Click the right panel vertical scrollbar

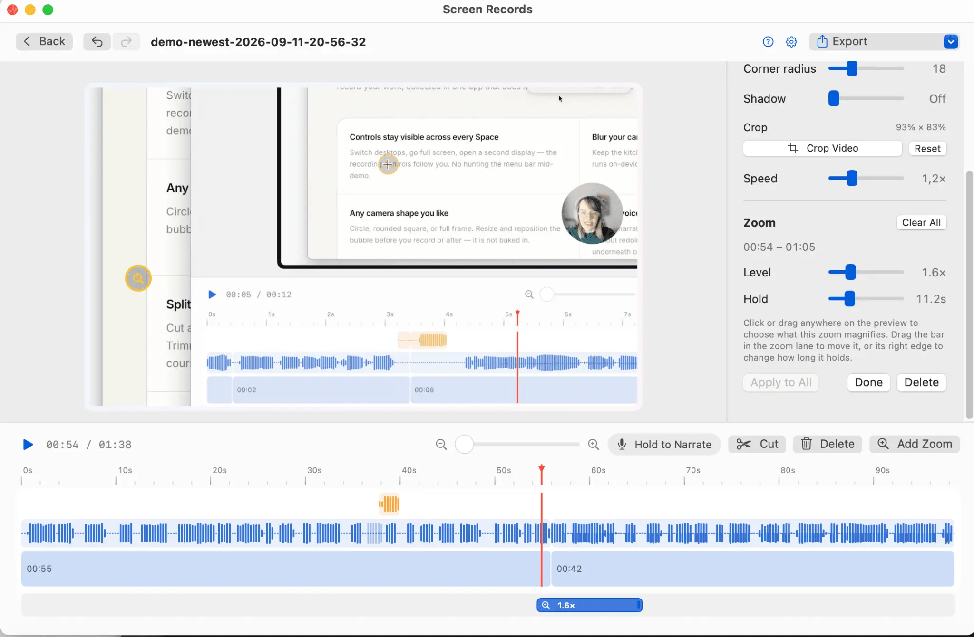[969, 295]
